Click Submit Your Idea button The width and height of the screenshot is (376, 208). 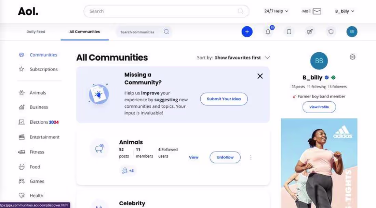click(224, 99)
